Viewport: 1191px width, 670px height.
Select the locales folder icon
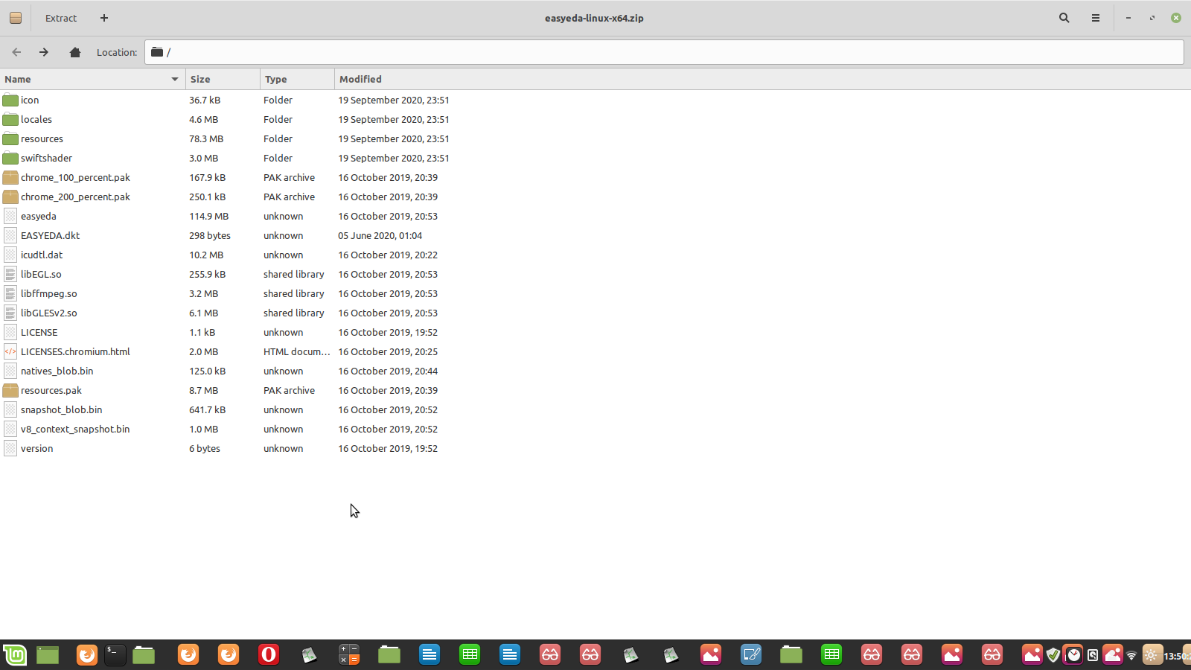10,119
